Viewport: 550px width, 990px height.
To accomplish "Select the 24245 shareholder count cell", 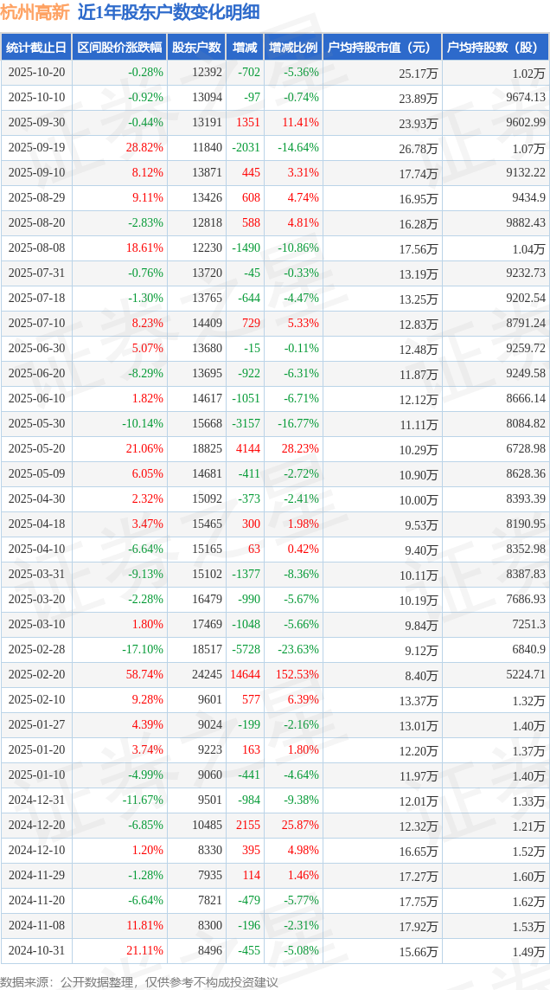I will coord(207,675).
